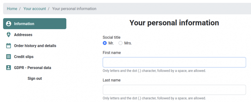Open "Order history and details" text link
Image resolution: width=251 pixels, height=102 pixels.
(x=35, y=46)
